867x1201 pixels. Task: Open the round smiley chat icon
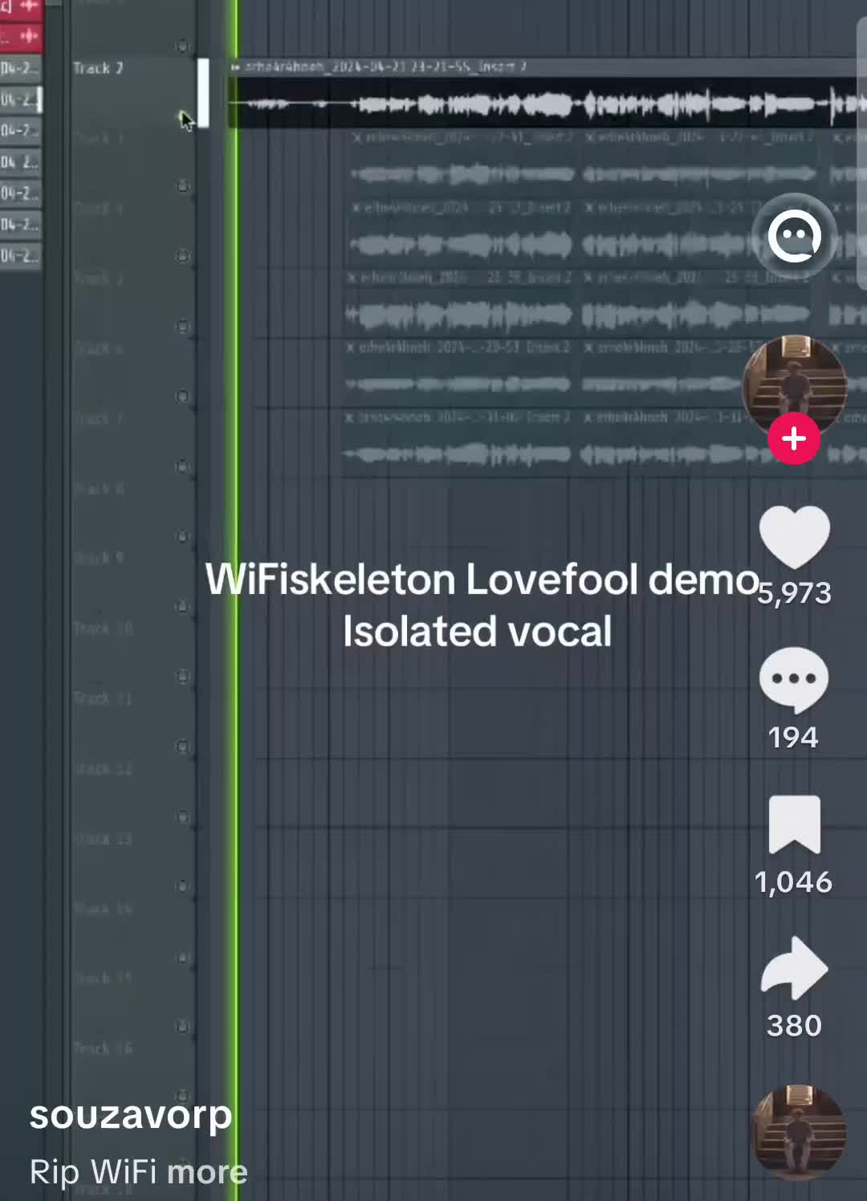tap(795, 237)
